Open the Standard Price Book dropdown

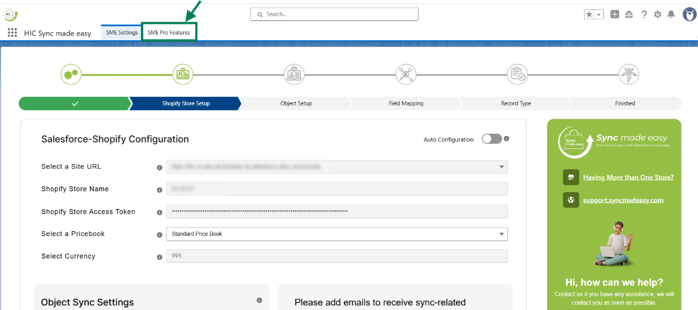[337, 234]
